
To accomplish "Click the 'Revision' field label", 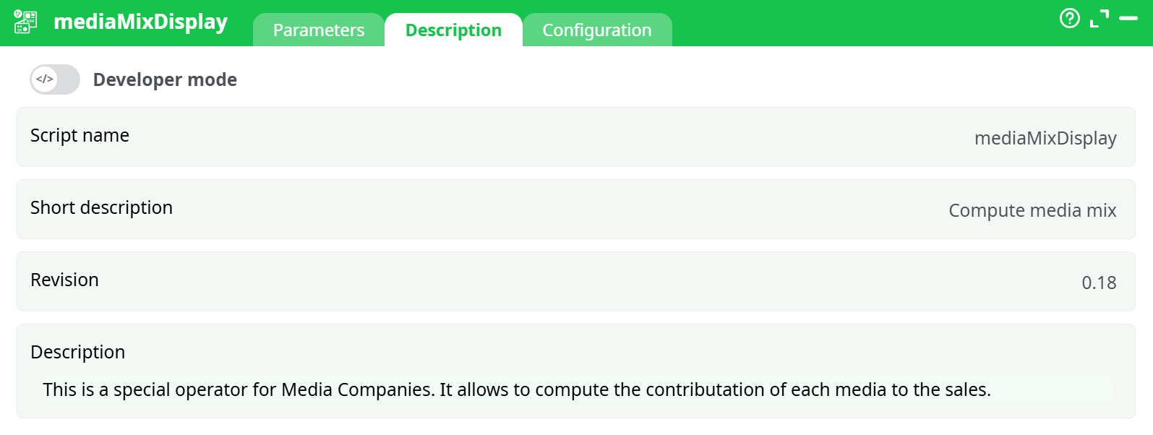I will tap(64, 280).
